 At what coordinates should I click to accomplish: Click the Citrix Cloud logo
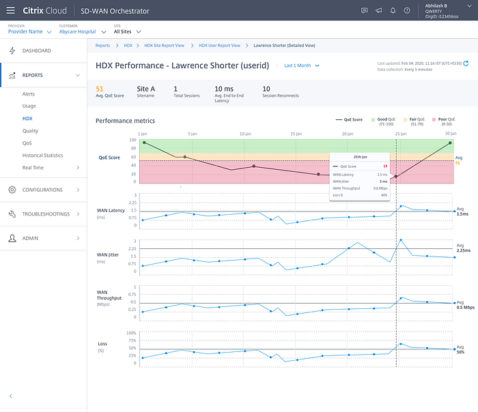point(44,11)
